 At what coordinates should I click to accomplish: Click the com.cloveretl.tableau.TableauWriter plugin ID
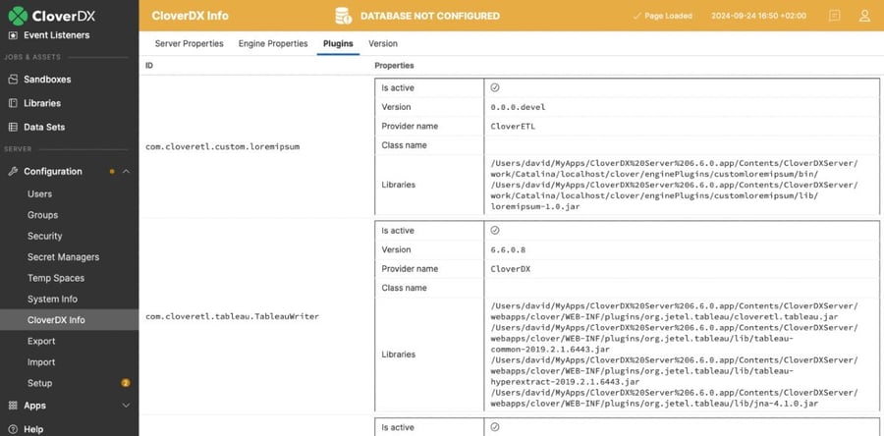click(232, 316)
